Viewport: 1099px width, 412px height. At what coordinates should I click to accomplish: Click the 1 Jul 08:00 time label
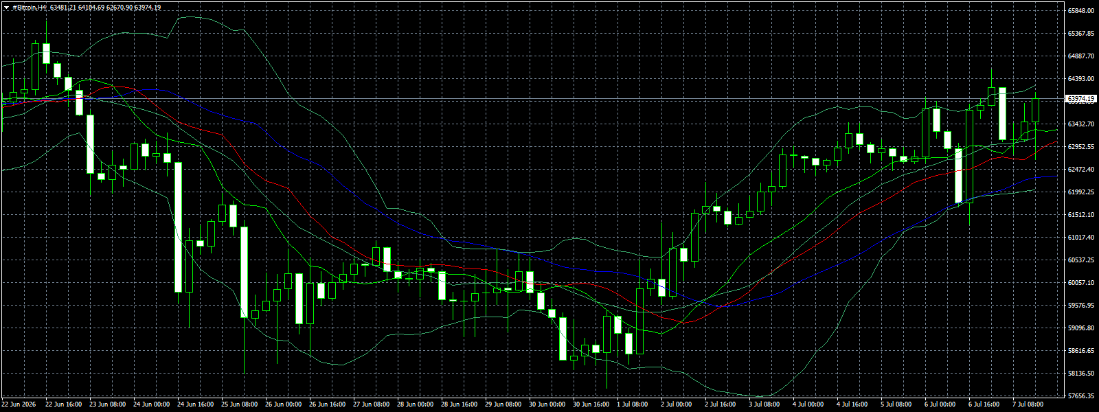(x=633, y=404)
